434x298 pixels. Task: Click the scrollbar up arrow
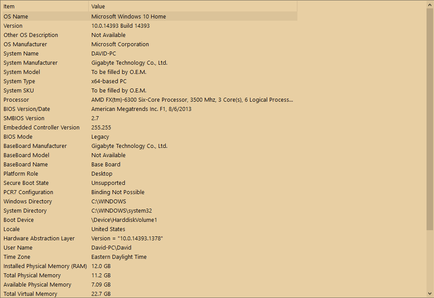click(x=430, y=5)
